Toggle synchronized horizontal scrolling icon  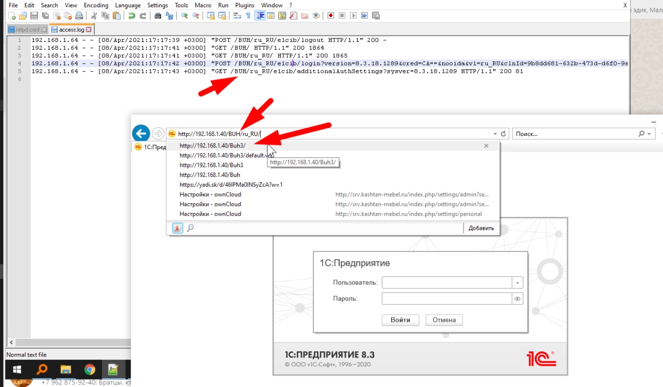(x=222, y=16)
